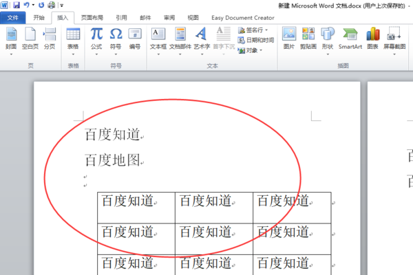Insert a text box via 文本框

(158, 41)
